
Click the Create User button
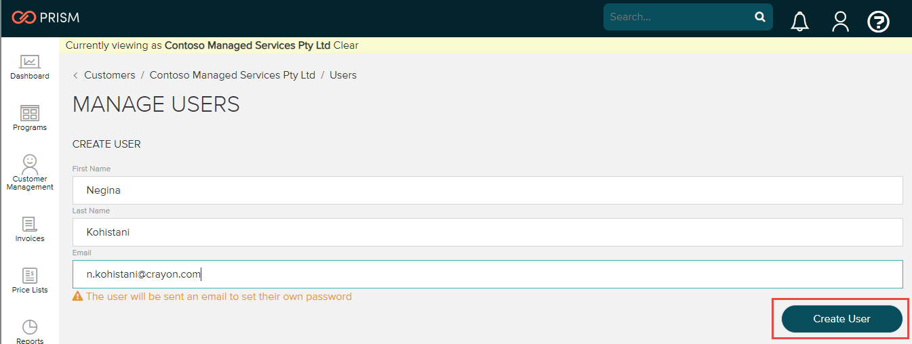(x=841, y=319)
